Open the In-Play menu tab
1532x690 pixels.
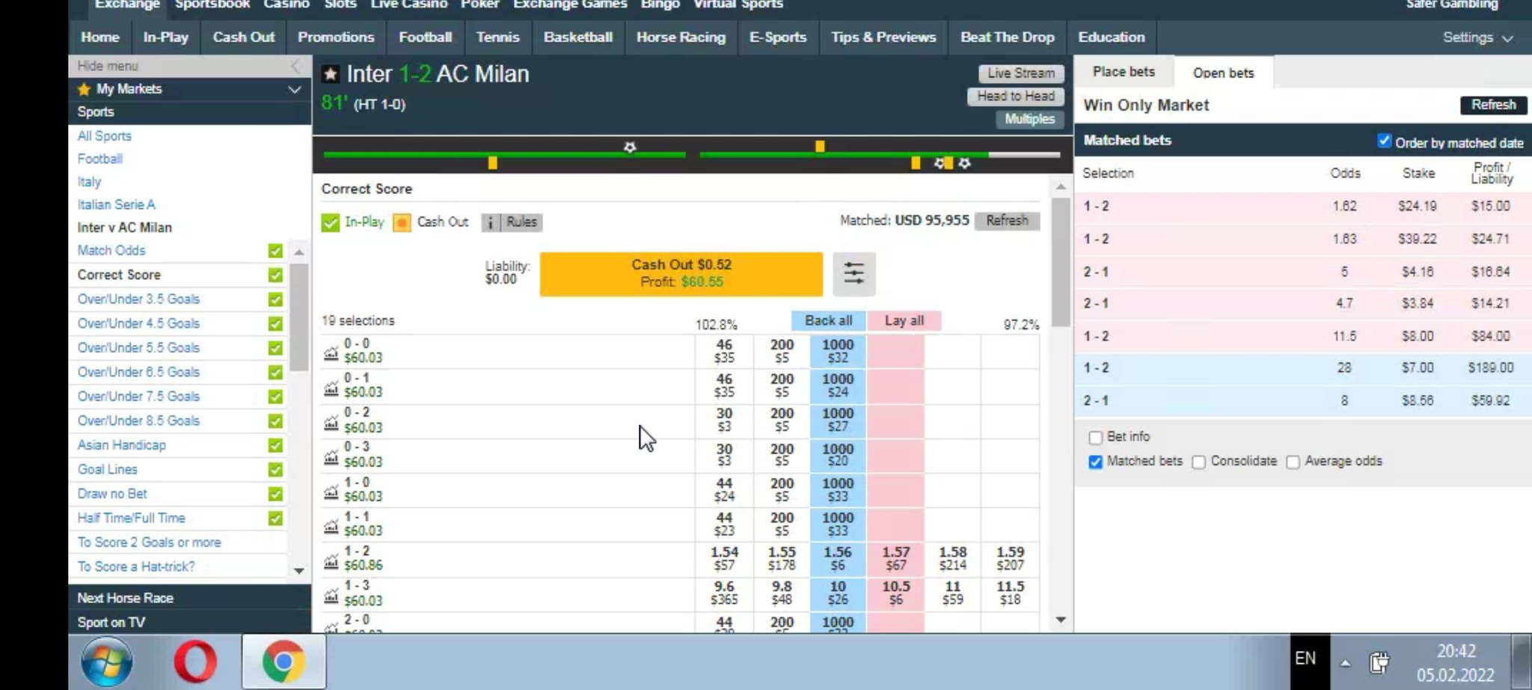pos(166,37)
